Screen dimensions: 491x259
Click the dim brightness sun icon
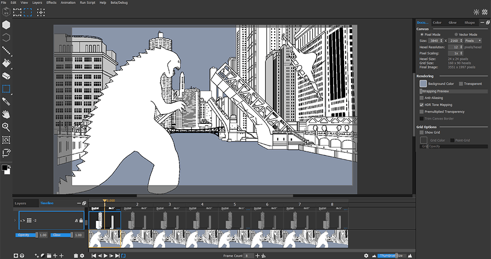pyautogui.click(x=476, y=12)
